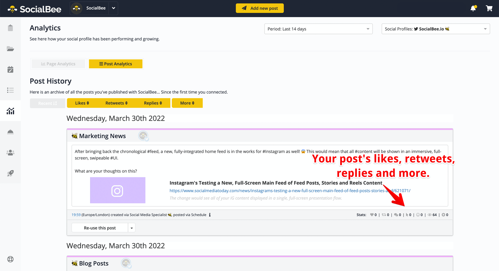
Task: Open the folder icon in sidebar
Action: (x=10, y=49)
